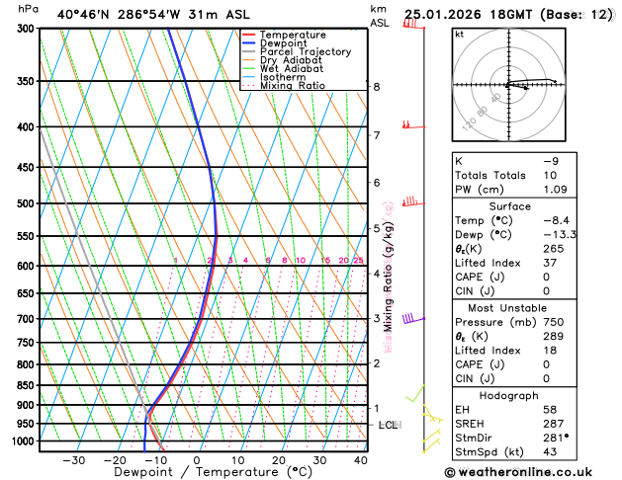Click the Most Unstable theta-e value 289

point(554,336)
